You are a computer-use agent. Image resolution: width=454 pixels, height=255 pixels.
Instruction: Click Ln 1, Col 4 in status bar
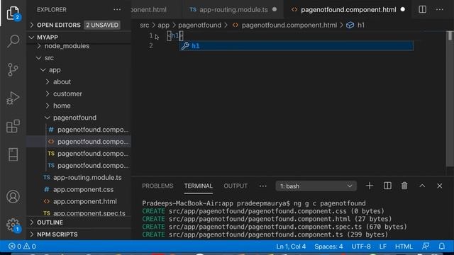(x=291, y=246)
